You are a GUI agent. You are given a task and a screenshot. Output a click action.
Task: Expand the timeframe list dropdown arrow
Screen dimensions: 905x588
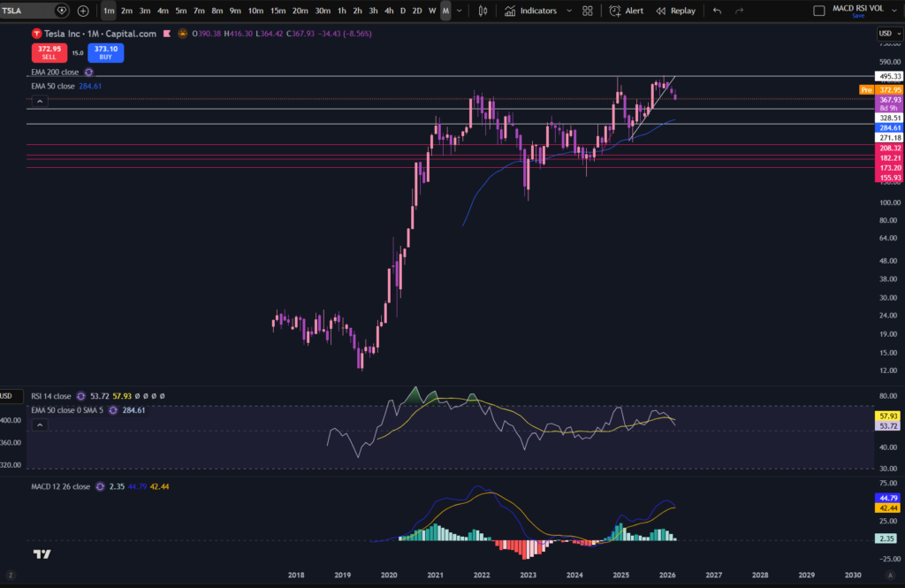coord(460,11)
